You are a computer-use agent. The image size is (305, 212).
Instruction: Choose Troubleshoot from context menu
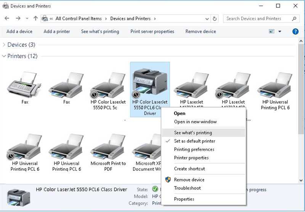204,188
